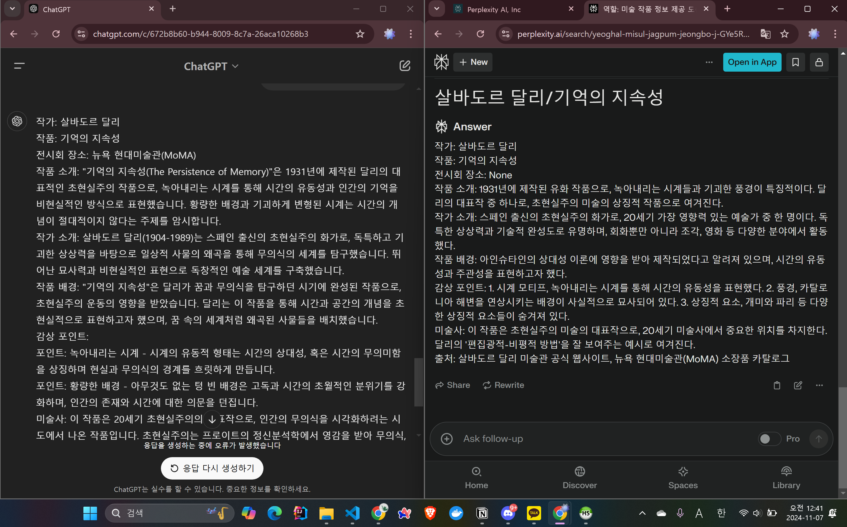Switch to the Perplexity AI, Inc tab
The image size is (847, 527).
coord(493,9)
